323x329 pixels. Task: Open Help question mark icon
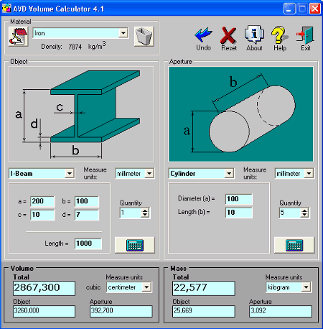(279, 35)
